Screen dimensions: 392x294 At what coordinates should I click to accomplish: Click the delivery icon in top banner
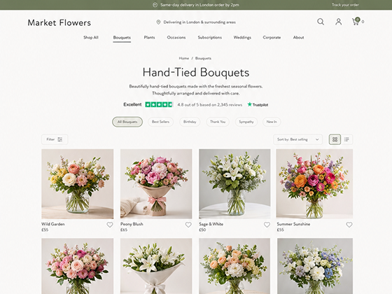coord(155,5)
